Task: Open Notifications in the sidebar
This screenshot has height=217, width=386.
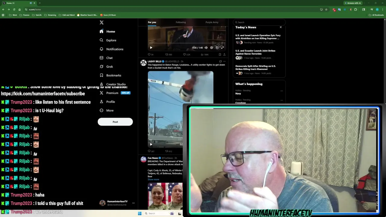Action: point(112,49)
